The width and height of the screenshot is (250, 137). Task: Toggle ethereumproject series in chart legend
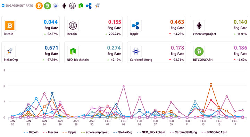pyautogui.click(x=95, y=132)
